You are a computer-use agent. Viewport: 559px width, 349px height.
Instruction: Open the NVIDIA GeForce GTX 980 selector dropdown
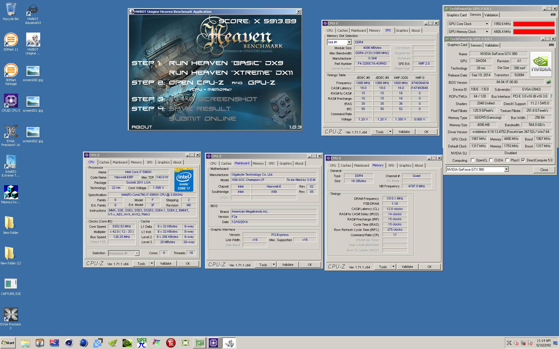point(506,169)
